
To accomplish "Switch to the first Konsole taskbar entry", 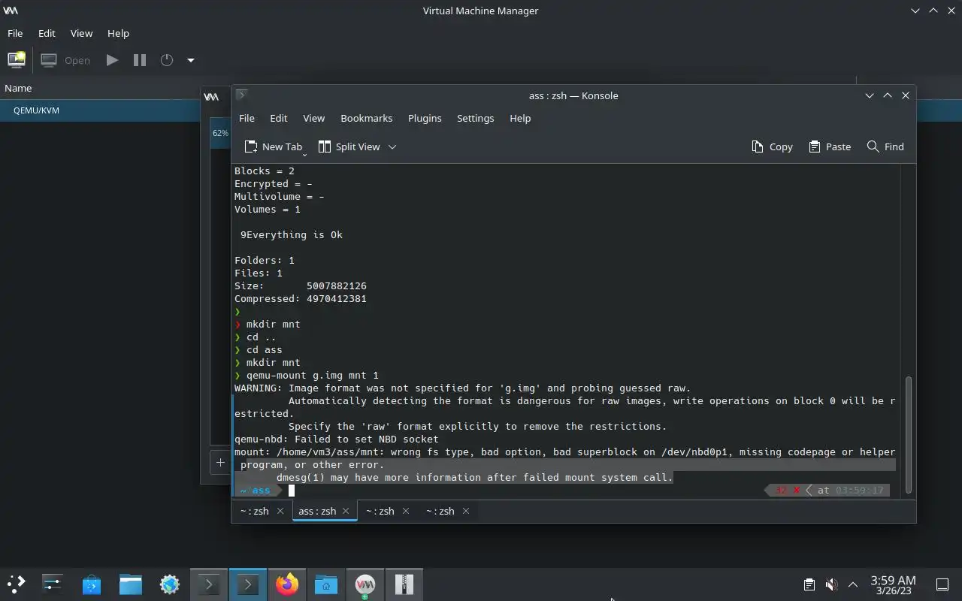I will 209,584.
